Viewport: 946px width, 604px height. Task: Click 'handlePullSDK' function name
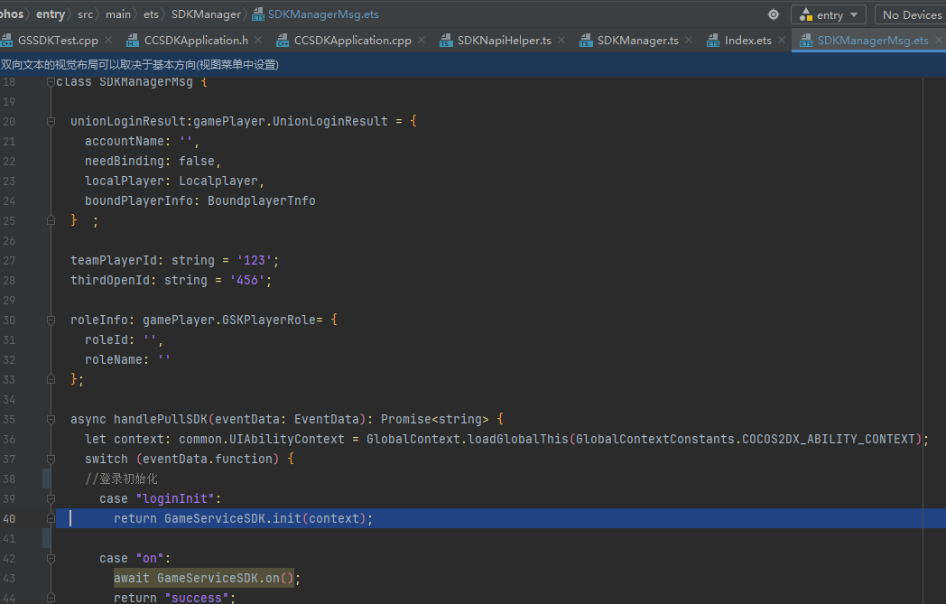pos(161,419)
